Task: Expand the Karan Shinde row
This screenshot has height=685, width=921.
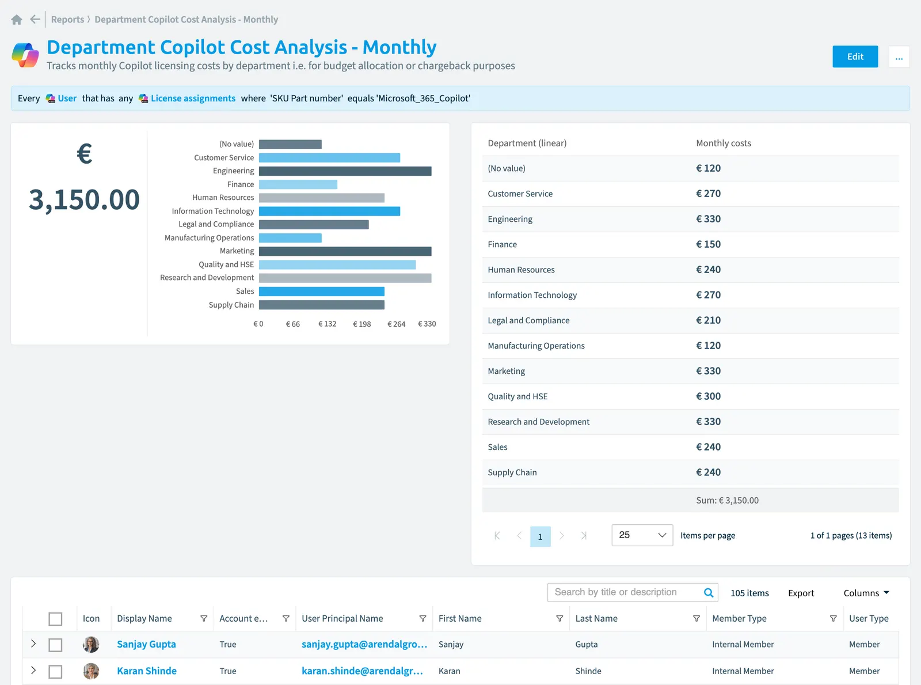Action: tap(33, 670)
